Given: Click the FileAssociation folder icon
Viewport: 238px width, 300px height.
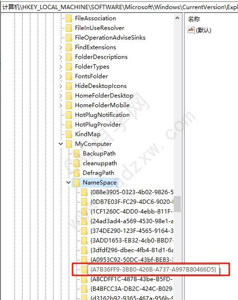Looking at the screenshot, I should (x=69, y=18).
